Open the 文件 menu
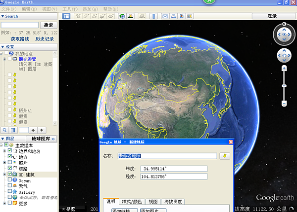 pyautogui.click(x=9, y=9)
